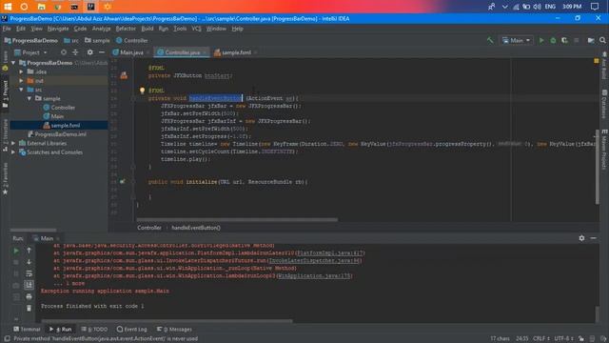Viewport: 609px width, 343px height.
Task: Click the down arrow in the Run panel
Action: [29, 262]
